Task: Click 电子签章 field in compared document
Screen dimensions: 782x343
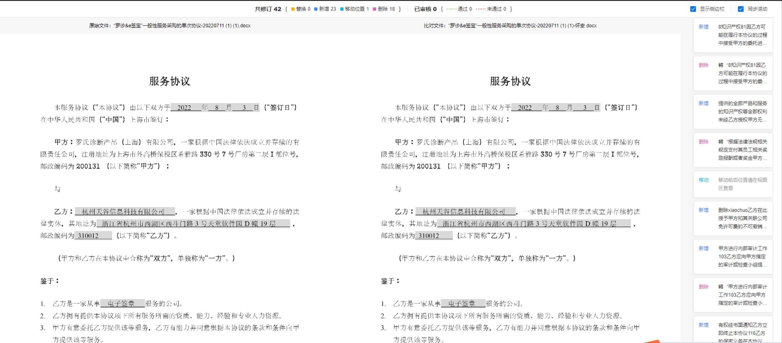Action: (463, 304)
